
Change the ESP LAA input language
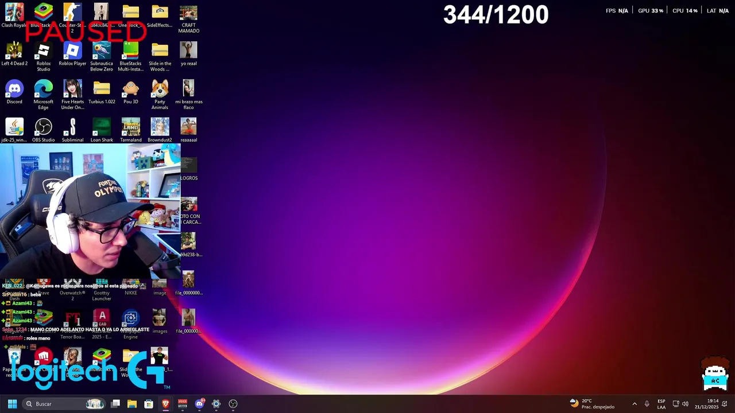click(661, 404)
